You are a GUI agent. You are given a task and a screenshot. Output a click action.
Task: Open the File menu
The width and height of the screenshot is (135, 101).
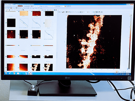pos(6,6)
